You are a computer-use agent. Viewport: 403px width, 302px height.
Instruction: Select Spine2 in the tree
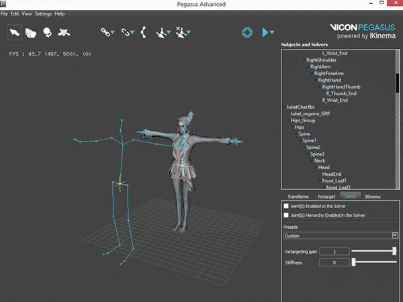(x=313, y=147)
